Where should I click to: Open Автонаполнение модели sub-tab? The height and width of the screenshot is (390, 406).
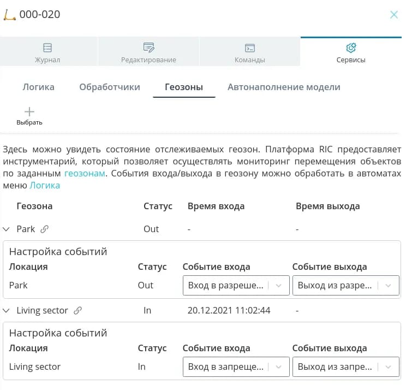pos(284,87)
